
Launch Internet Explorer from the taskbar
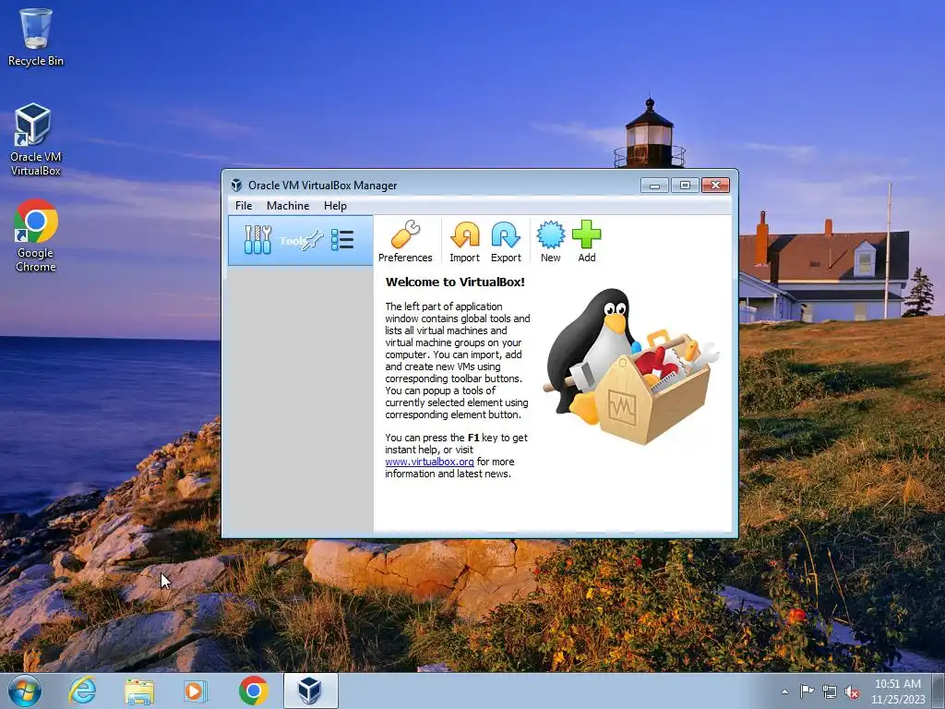tap(82, 691)
